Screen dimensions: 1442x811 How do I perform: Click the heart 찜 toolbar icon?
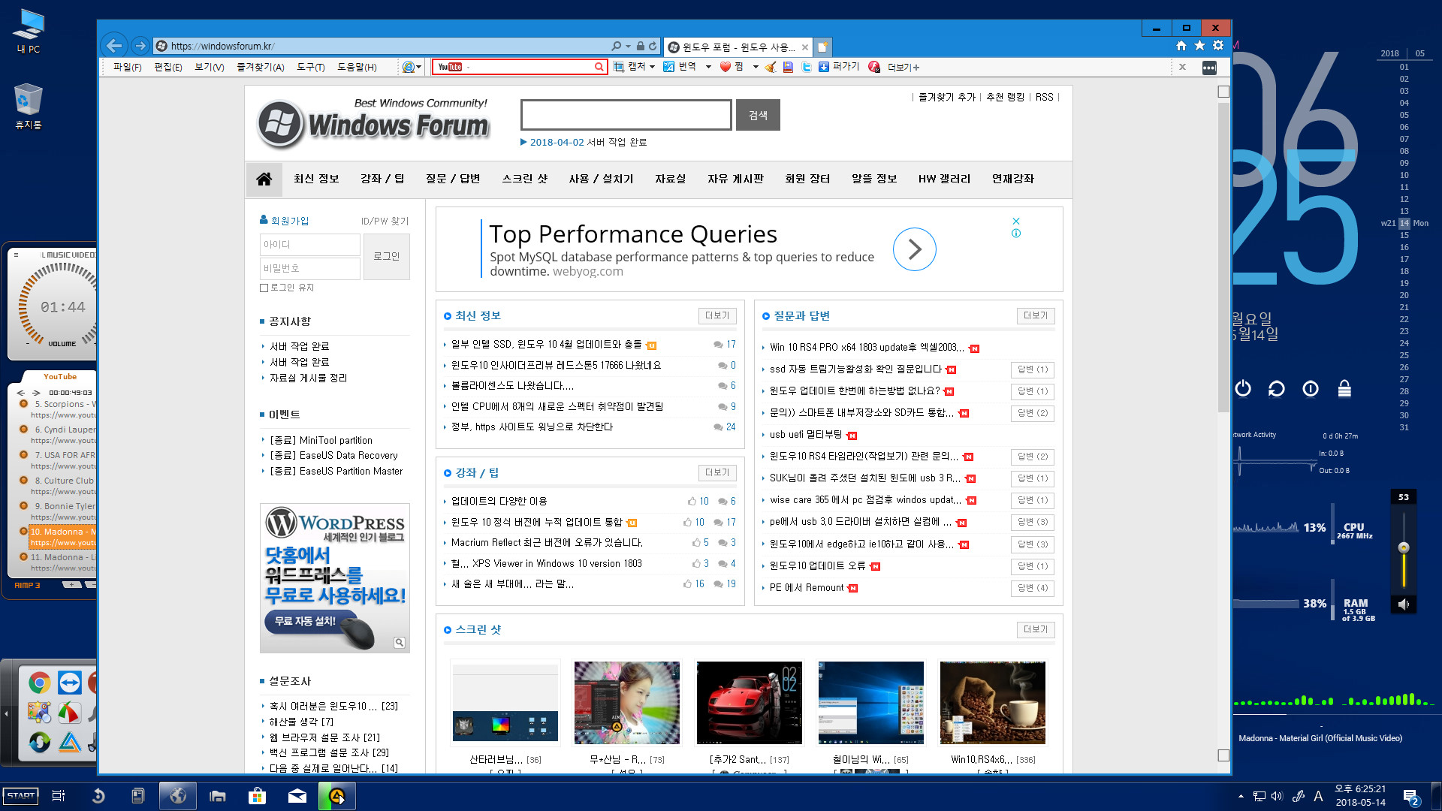725,67
